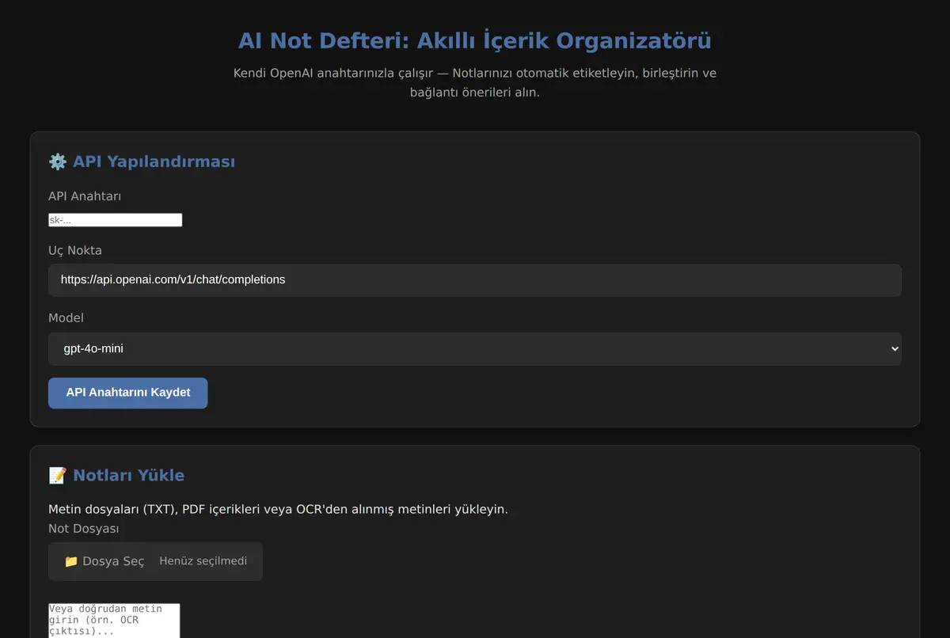
Task: Click the Metin dosyaları (TXT) description text
Action: [x=278, y=510]
